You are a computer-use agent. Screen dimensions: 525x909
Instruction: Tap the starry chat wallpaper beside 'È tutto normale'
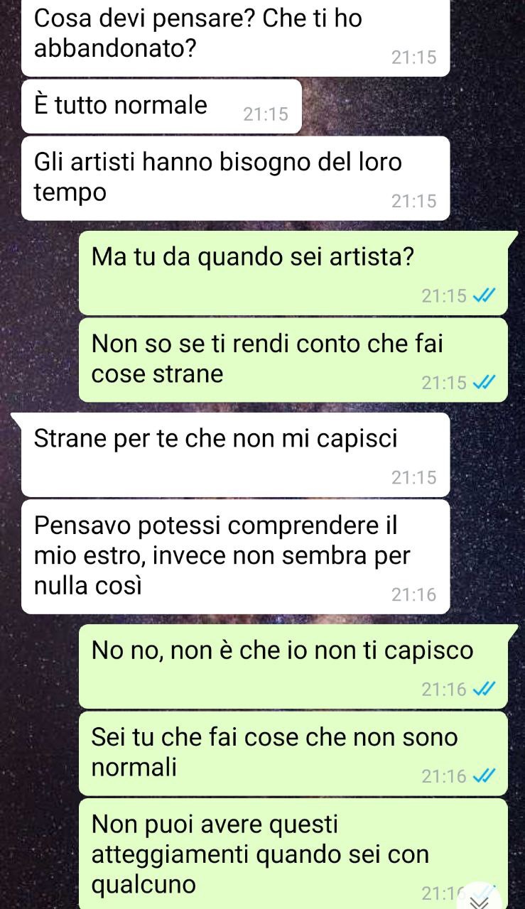pos(412,107)
